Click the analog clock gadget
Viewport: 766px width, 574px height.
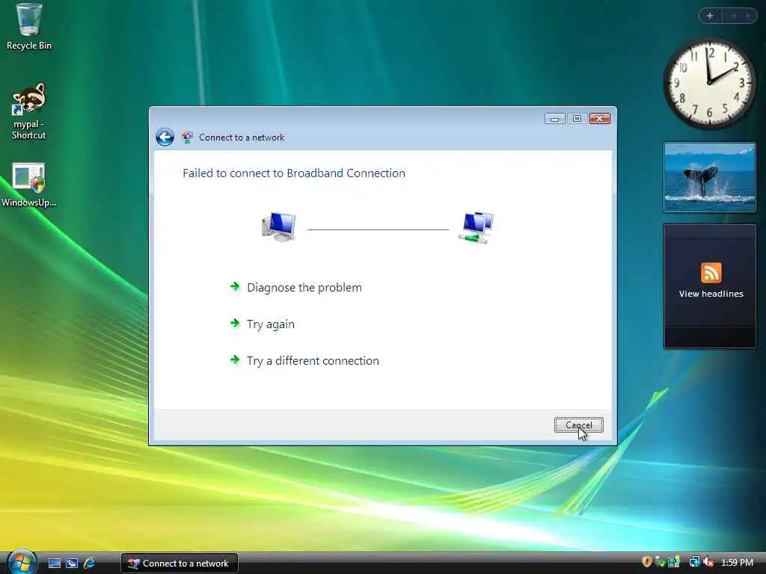click(x=709, y=84)
